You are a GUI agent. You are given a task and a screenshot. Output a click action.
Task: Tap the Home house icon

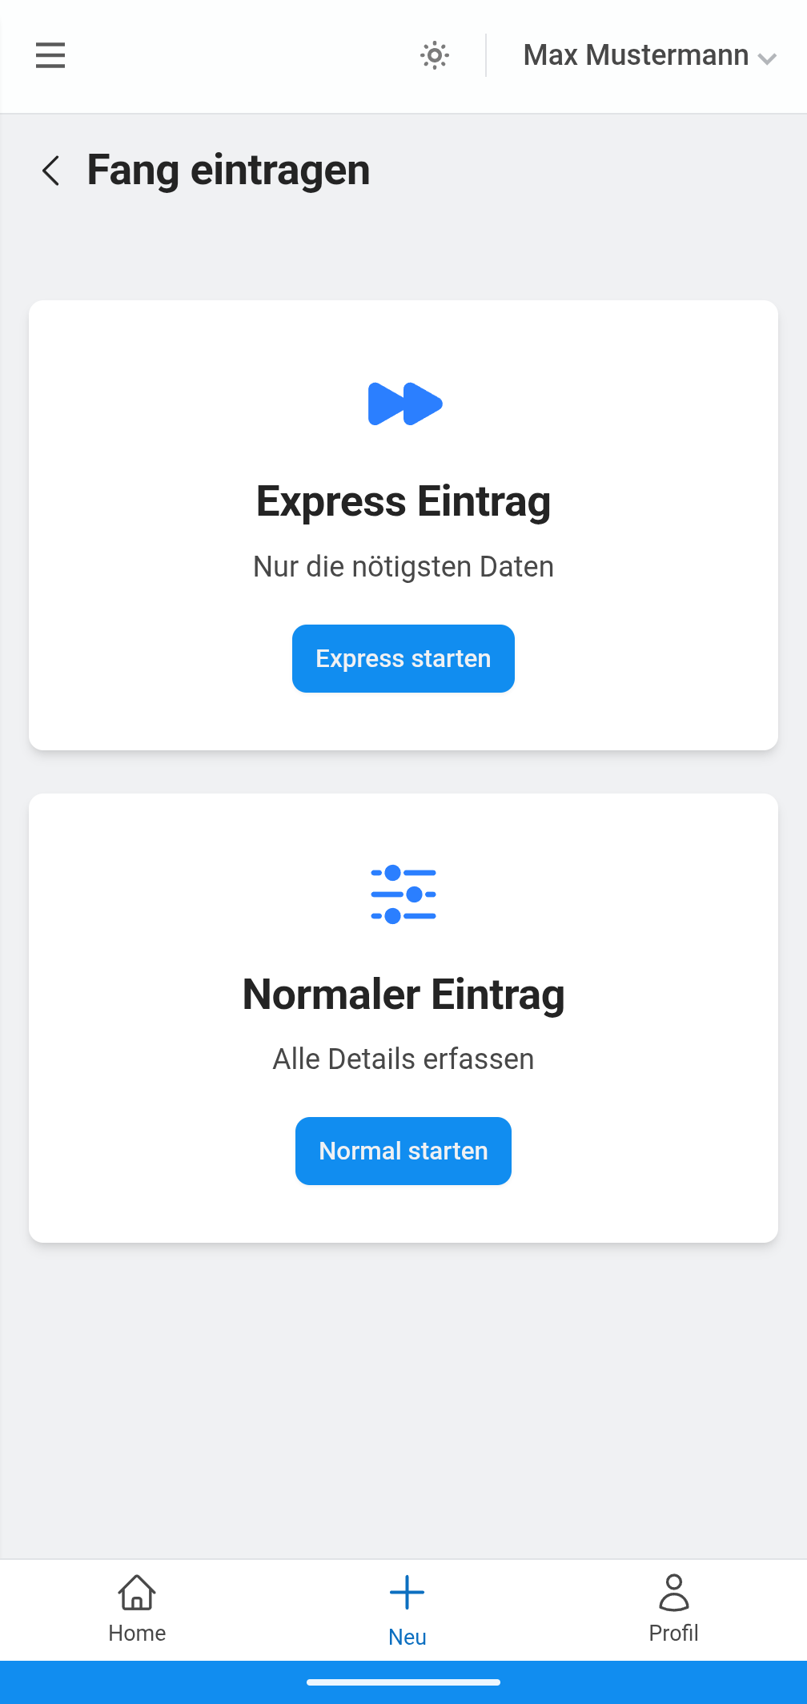(137, 1592)
